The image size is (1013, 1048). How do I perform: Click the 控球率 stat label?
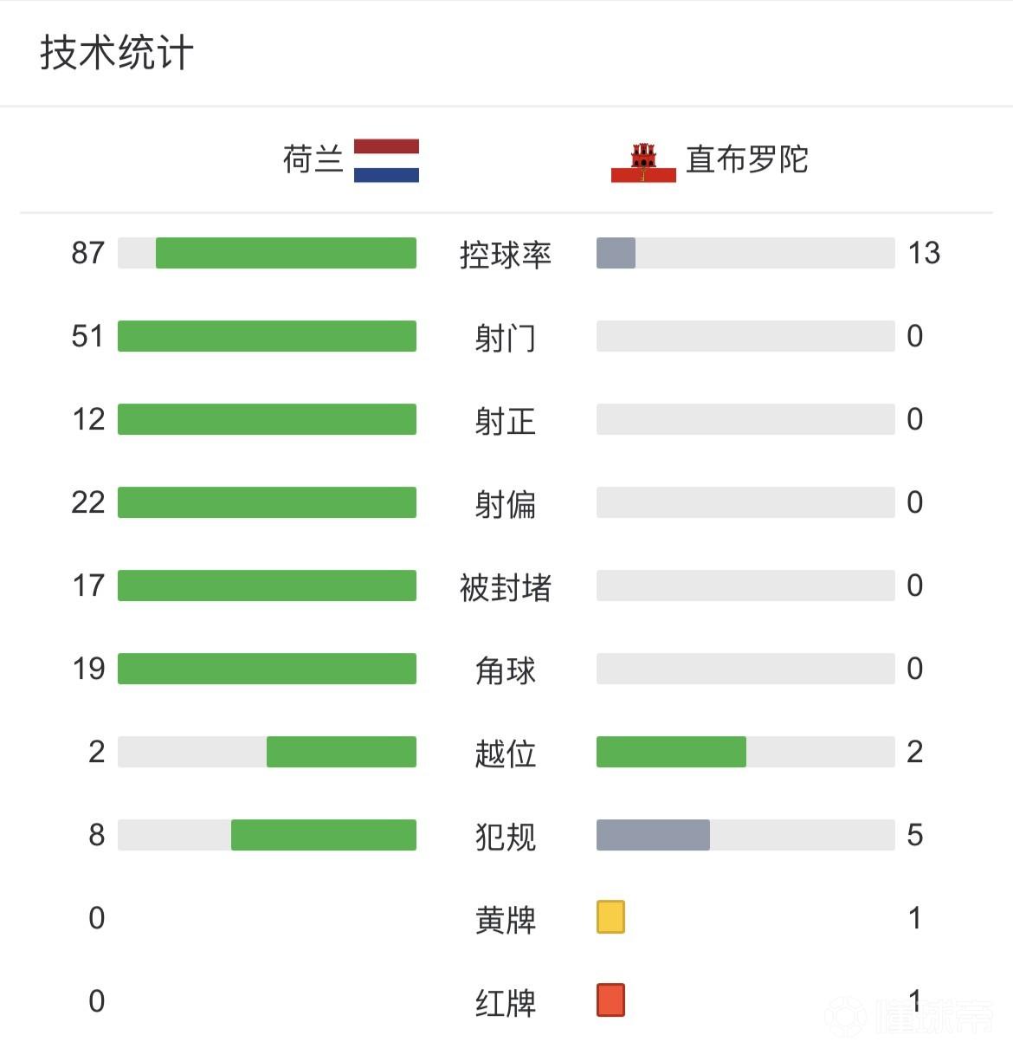pyautogui.click(x=506, y=254)
